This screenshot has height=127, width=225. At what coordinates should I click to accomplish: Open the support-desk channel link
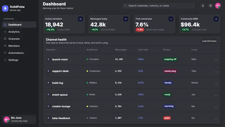tap(60, 71)
